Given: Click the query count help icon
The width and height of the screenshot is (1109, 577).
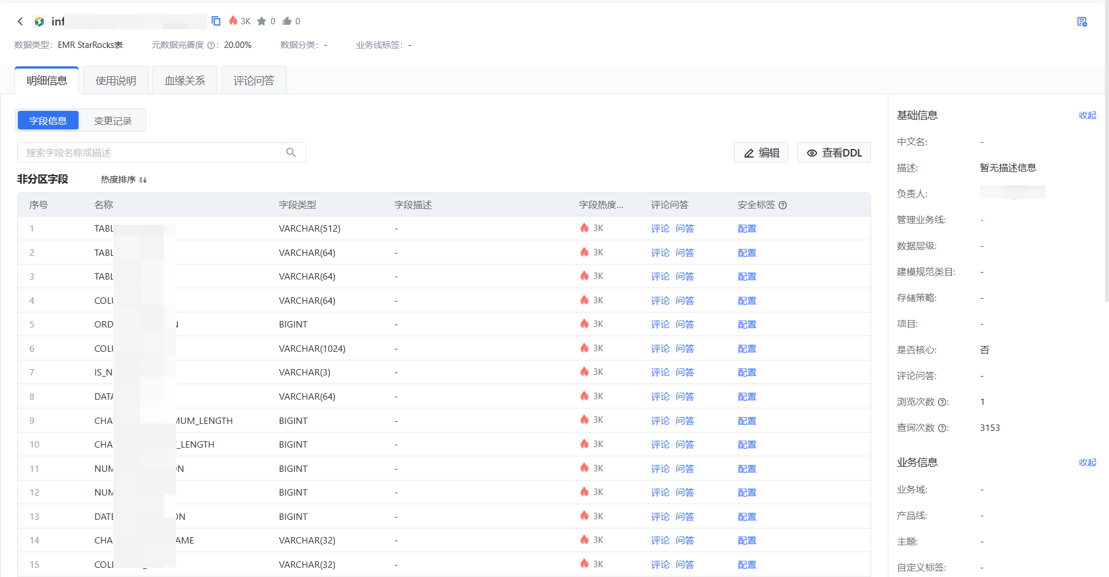Looking at the screenshot, I should point(942,428).
